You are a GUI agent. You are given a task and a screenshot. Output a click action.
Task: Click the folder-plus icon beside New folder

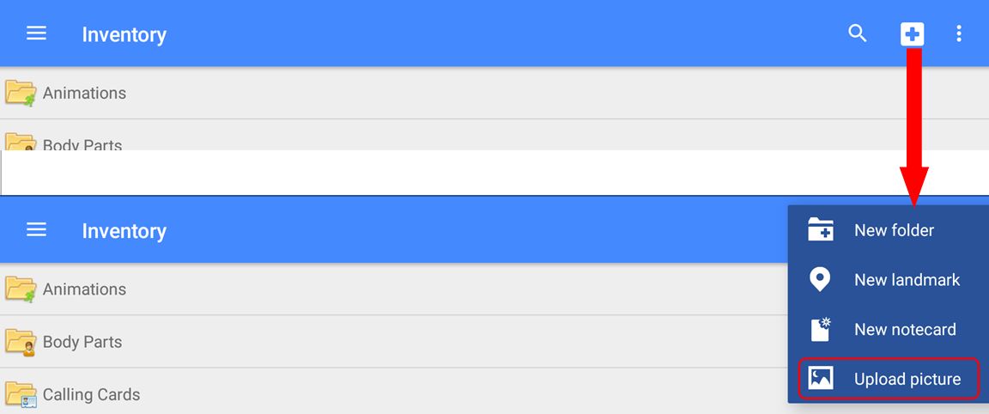(821, 230)
